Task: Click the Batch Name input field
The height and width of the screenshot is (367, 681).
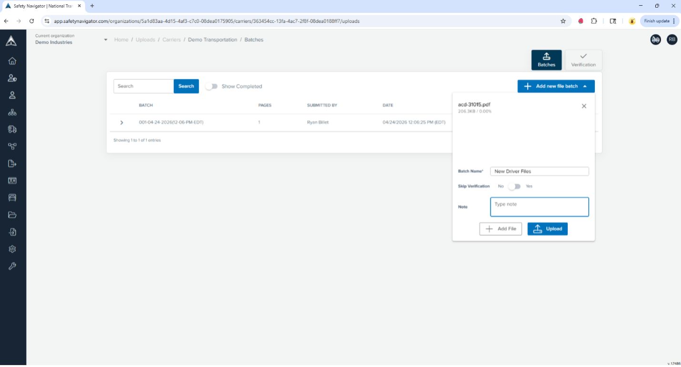Action: click(540, 171)
